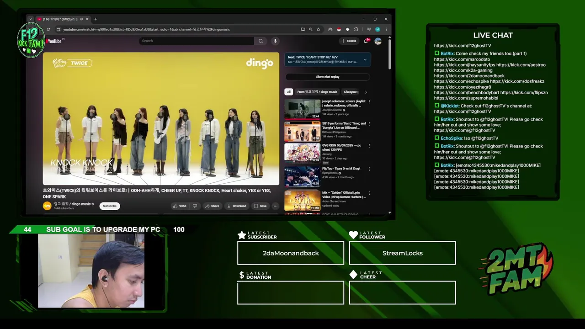Open the red Pokeball extension icon
Image resolution: width=585 pixels, height=329 pixels.
coord(339,29)
